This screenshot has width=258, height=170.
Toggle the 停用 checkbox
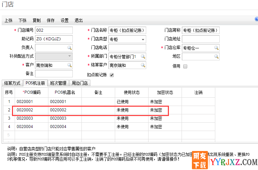(185, 66)
